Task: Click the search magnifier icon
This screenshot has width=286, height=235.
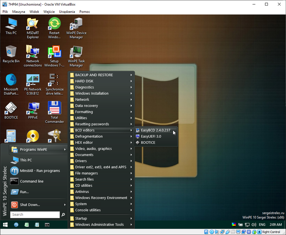Action: click(x=63, y=214)
